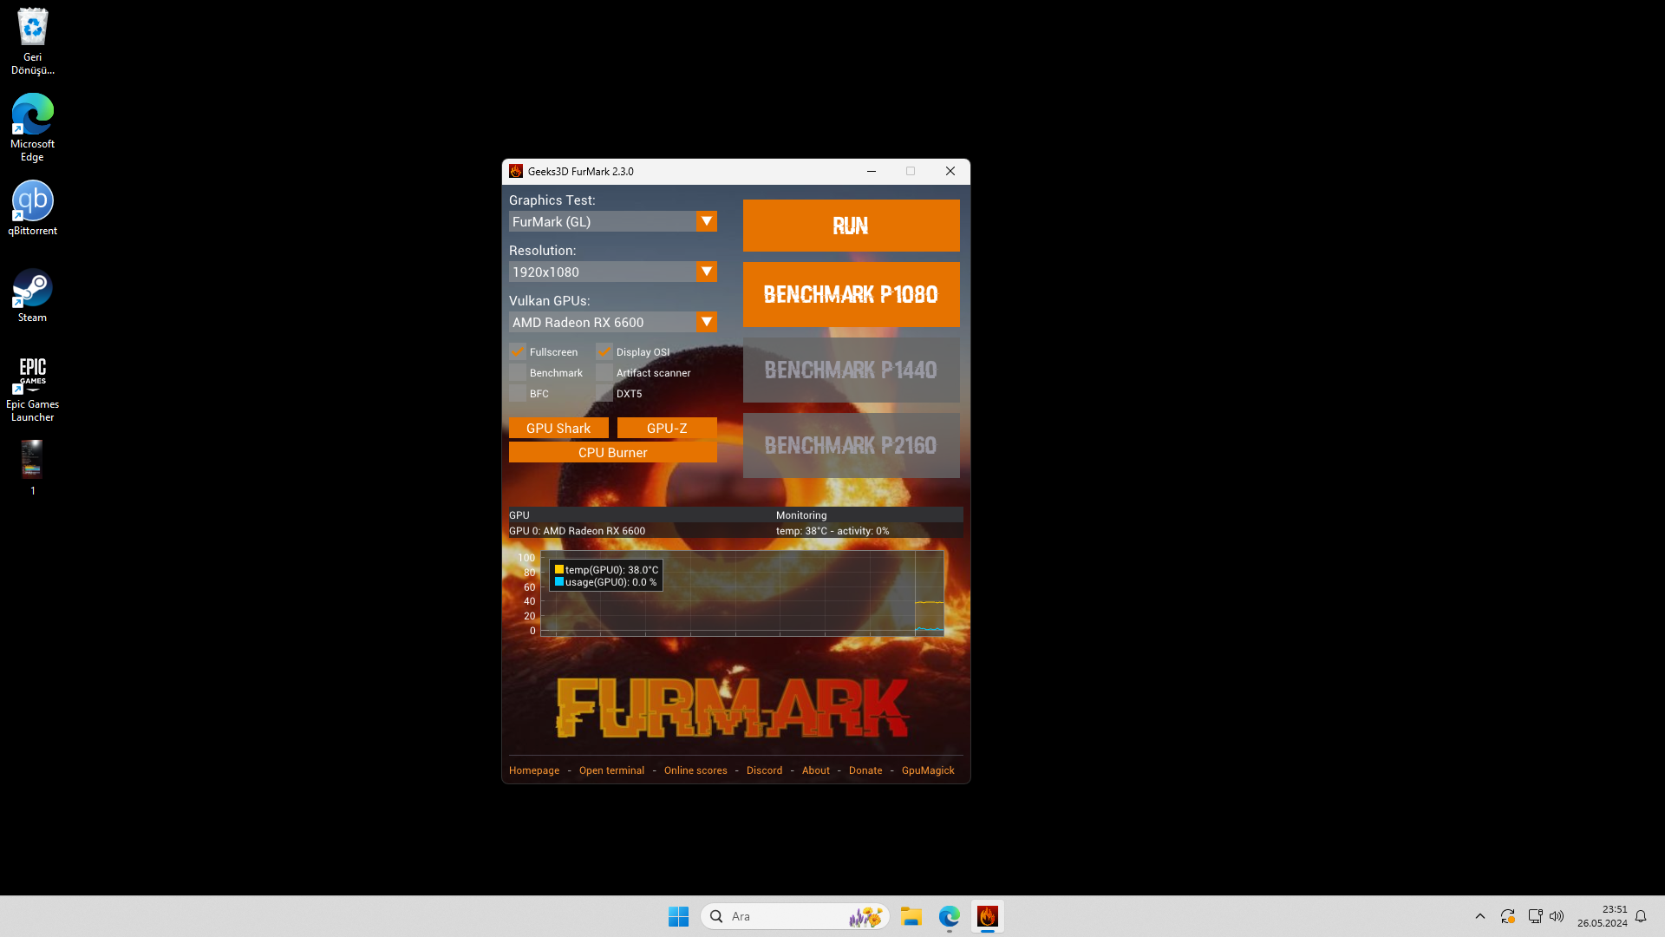Click the Donate link
Viewport: 1665px width, 937px height.
pyautogui.click(x=865, y=770)
